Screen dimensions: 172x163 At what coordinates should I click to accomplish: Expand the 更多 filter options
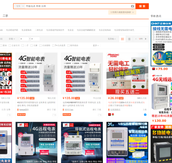tap(96, 45)
